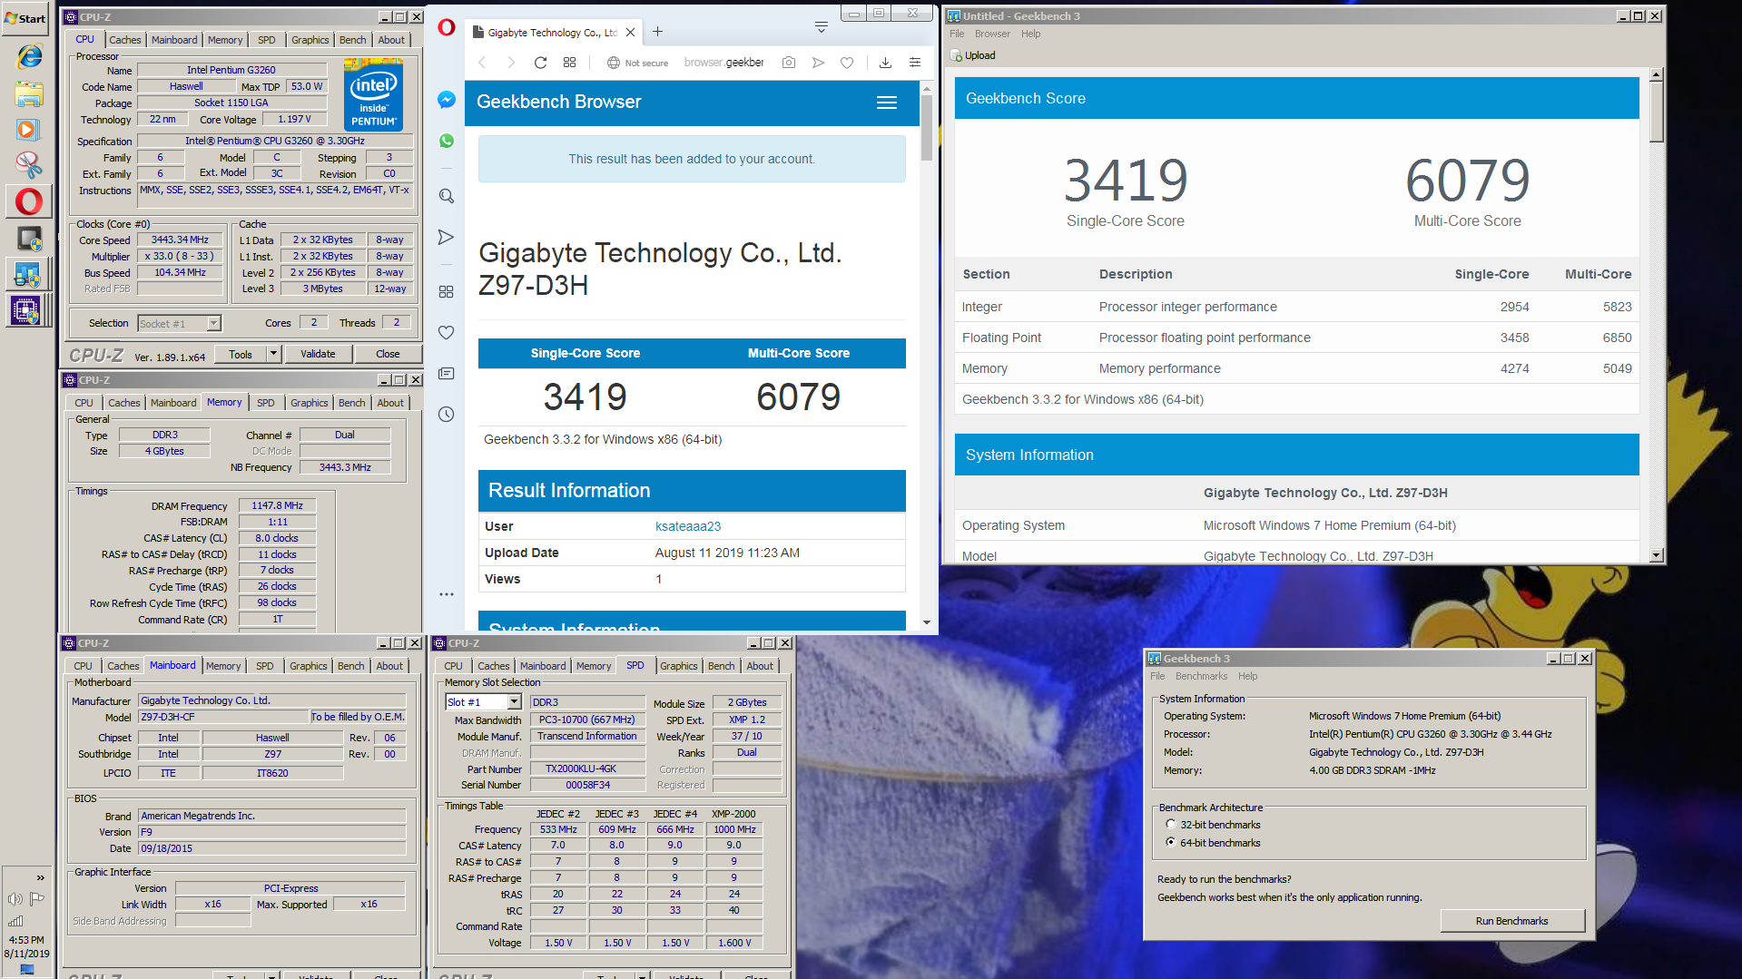
Task: Open history clock in Opera sidebar
Action: (x=446, y=415)
